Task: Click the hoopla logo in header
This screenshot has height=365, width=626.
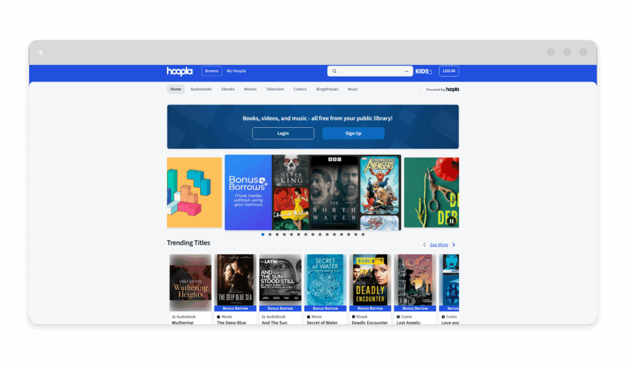Action: coord(179,71)
